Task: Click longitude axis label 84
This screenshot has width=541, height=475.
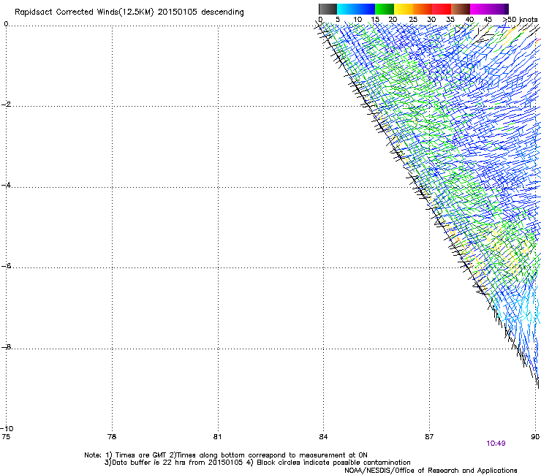Action: (x=323, y=437)
